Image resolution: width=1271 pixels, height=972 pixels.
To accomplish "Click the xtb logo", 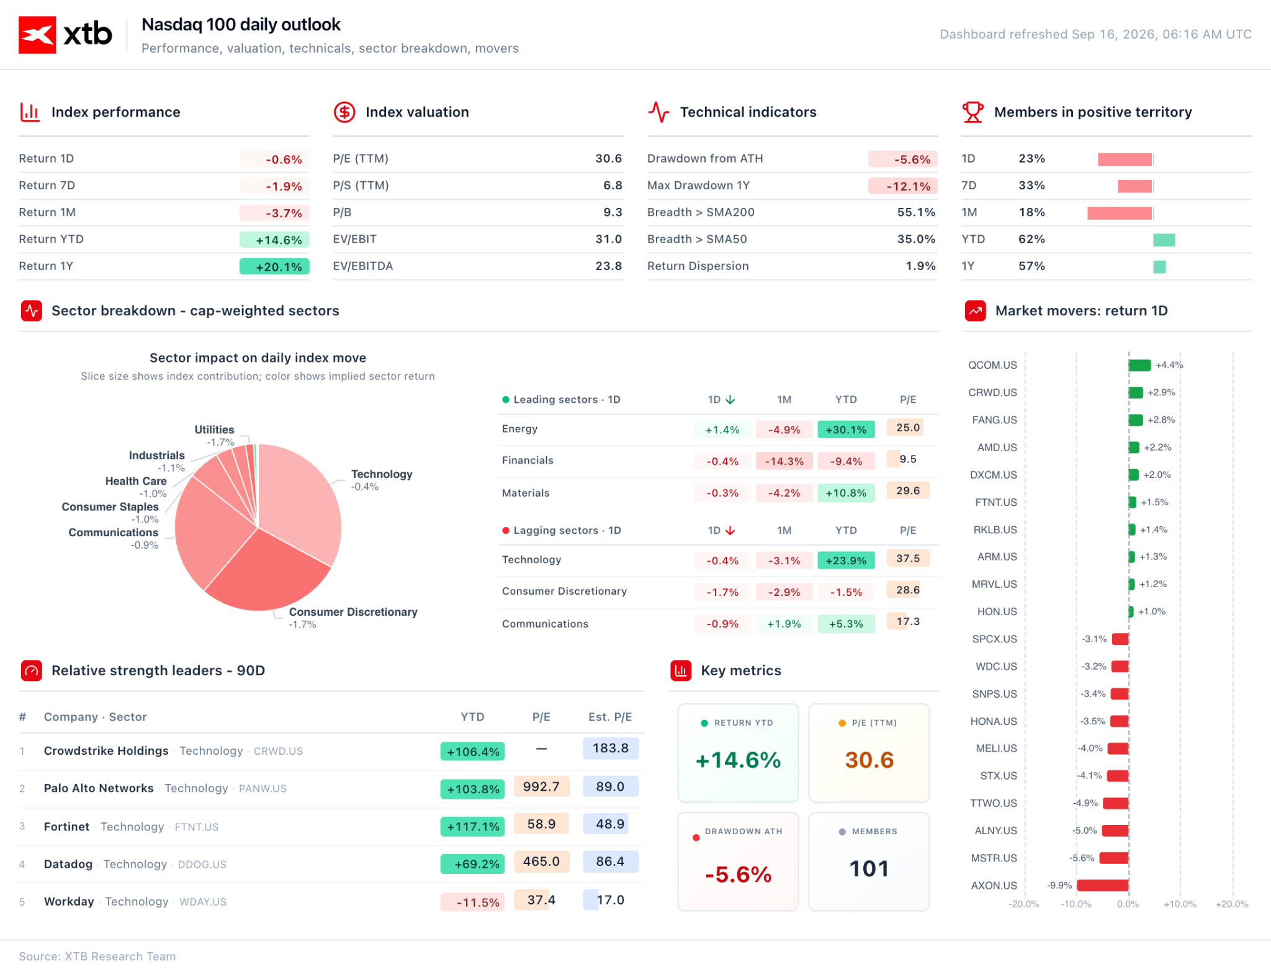I will 65,35.
